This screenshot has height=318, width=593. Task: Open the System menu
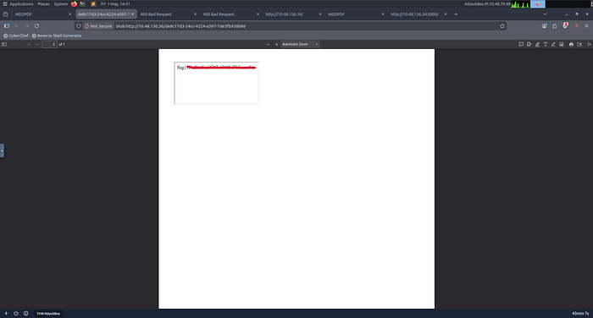click(x=60, y=3)
